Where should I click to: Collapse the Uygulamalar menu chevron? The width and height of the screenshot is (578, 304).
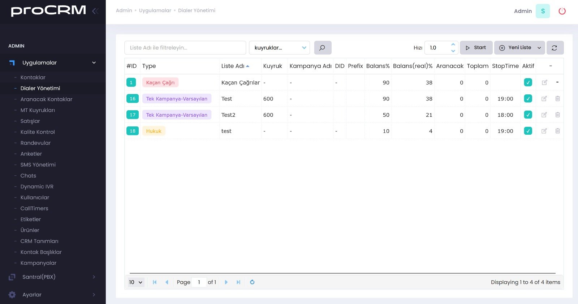click(94, 63)
